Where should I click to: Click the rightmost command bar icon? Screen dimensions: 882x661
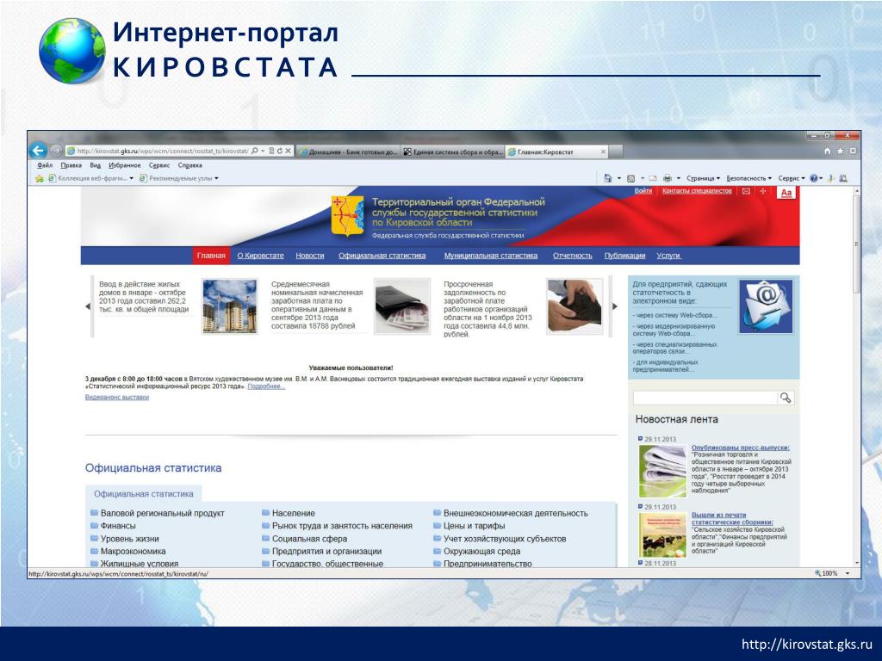click(842, 178)
